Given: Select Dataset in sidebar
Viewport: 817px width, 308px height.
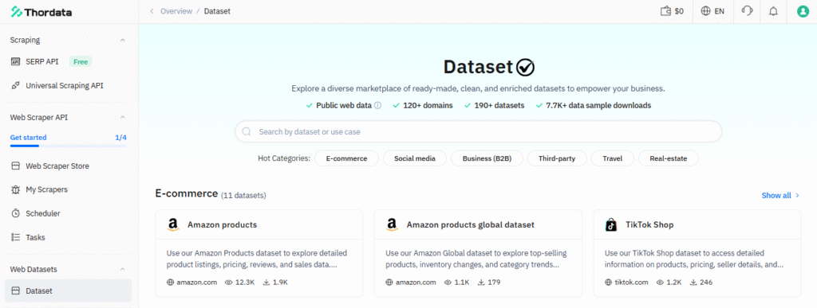Looking at the screenshot, I should [69, 290].
